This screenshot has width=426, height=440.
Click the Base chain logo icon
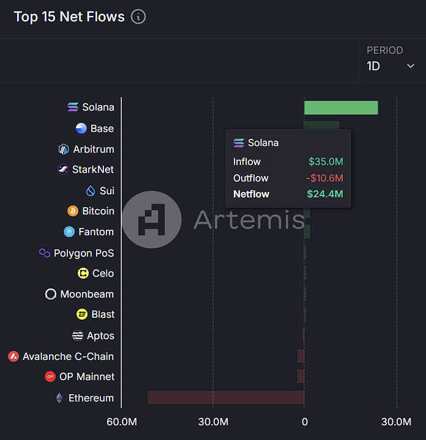pos(81,128)
